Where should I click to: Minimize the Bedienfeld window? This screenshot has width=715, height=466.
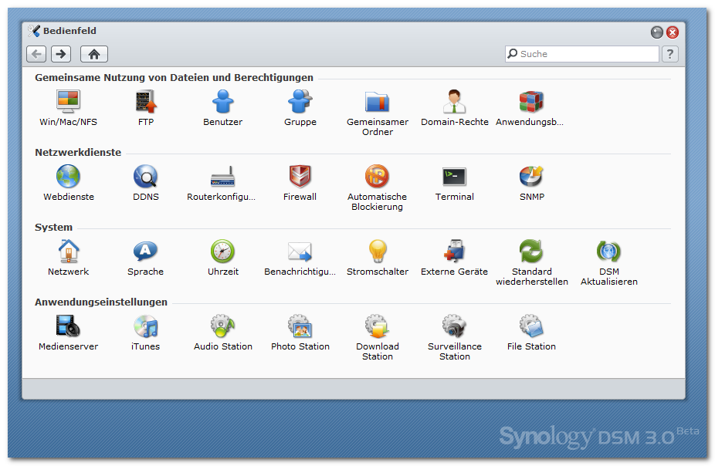coord(656,32)
